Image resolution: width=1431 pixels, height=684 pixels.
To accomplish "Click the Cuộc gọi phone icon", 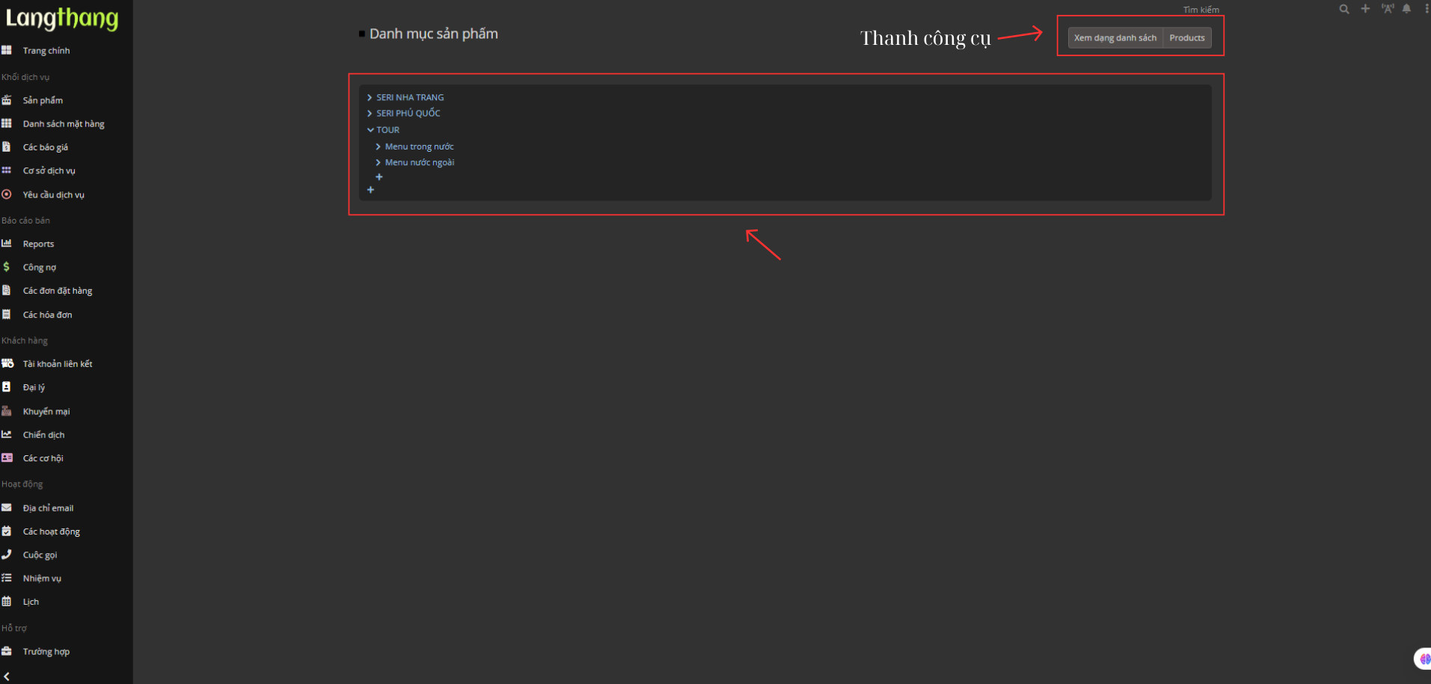I will pos(7,555).
